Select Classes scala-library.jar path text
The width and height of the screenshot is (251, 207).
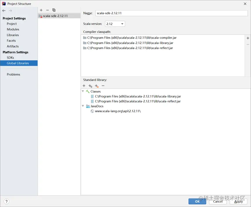click(138, 96)
